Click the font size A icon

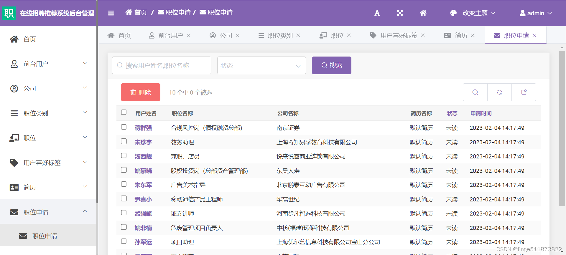[377, 13]
